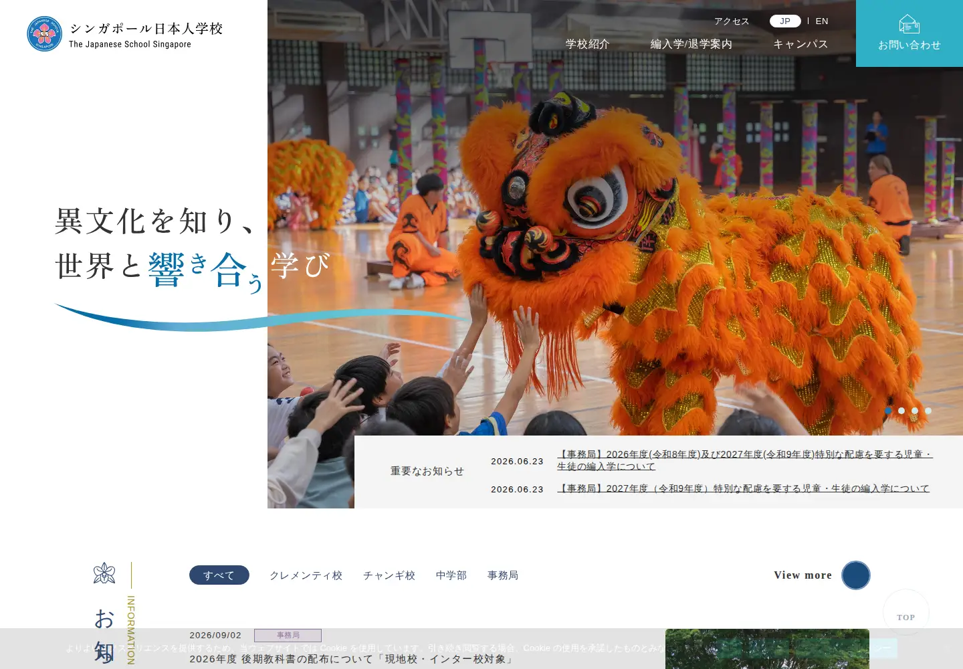Open the アクセス link
Viewport: 963px width, 669px height.
pyautogui.click(x=732, y=21)
